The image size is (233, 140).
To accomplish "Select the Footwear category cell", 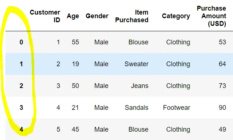I will point(176,108).
